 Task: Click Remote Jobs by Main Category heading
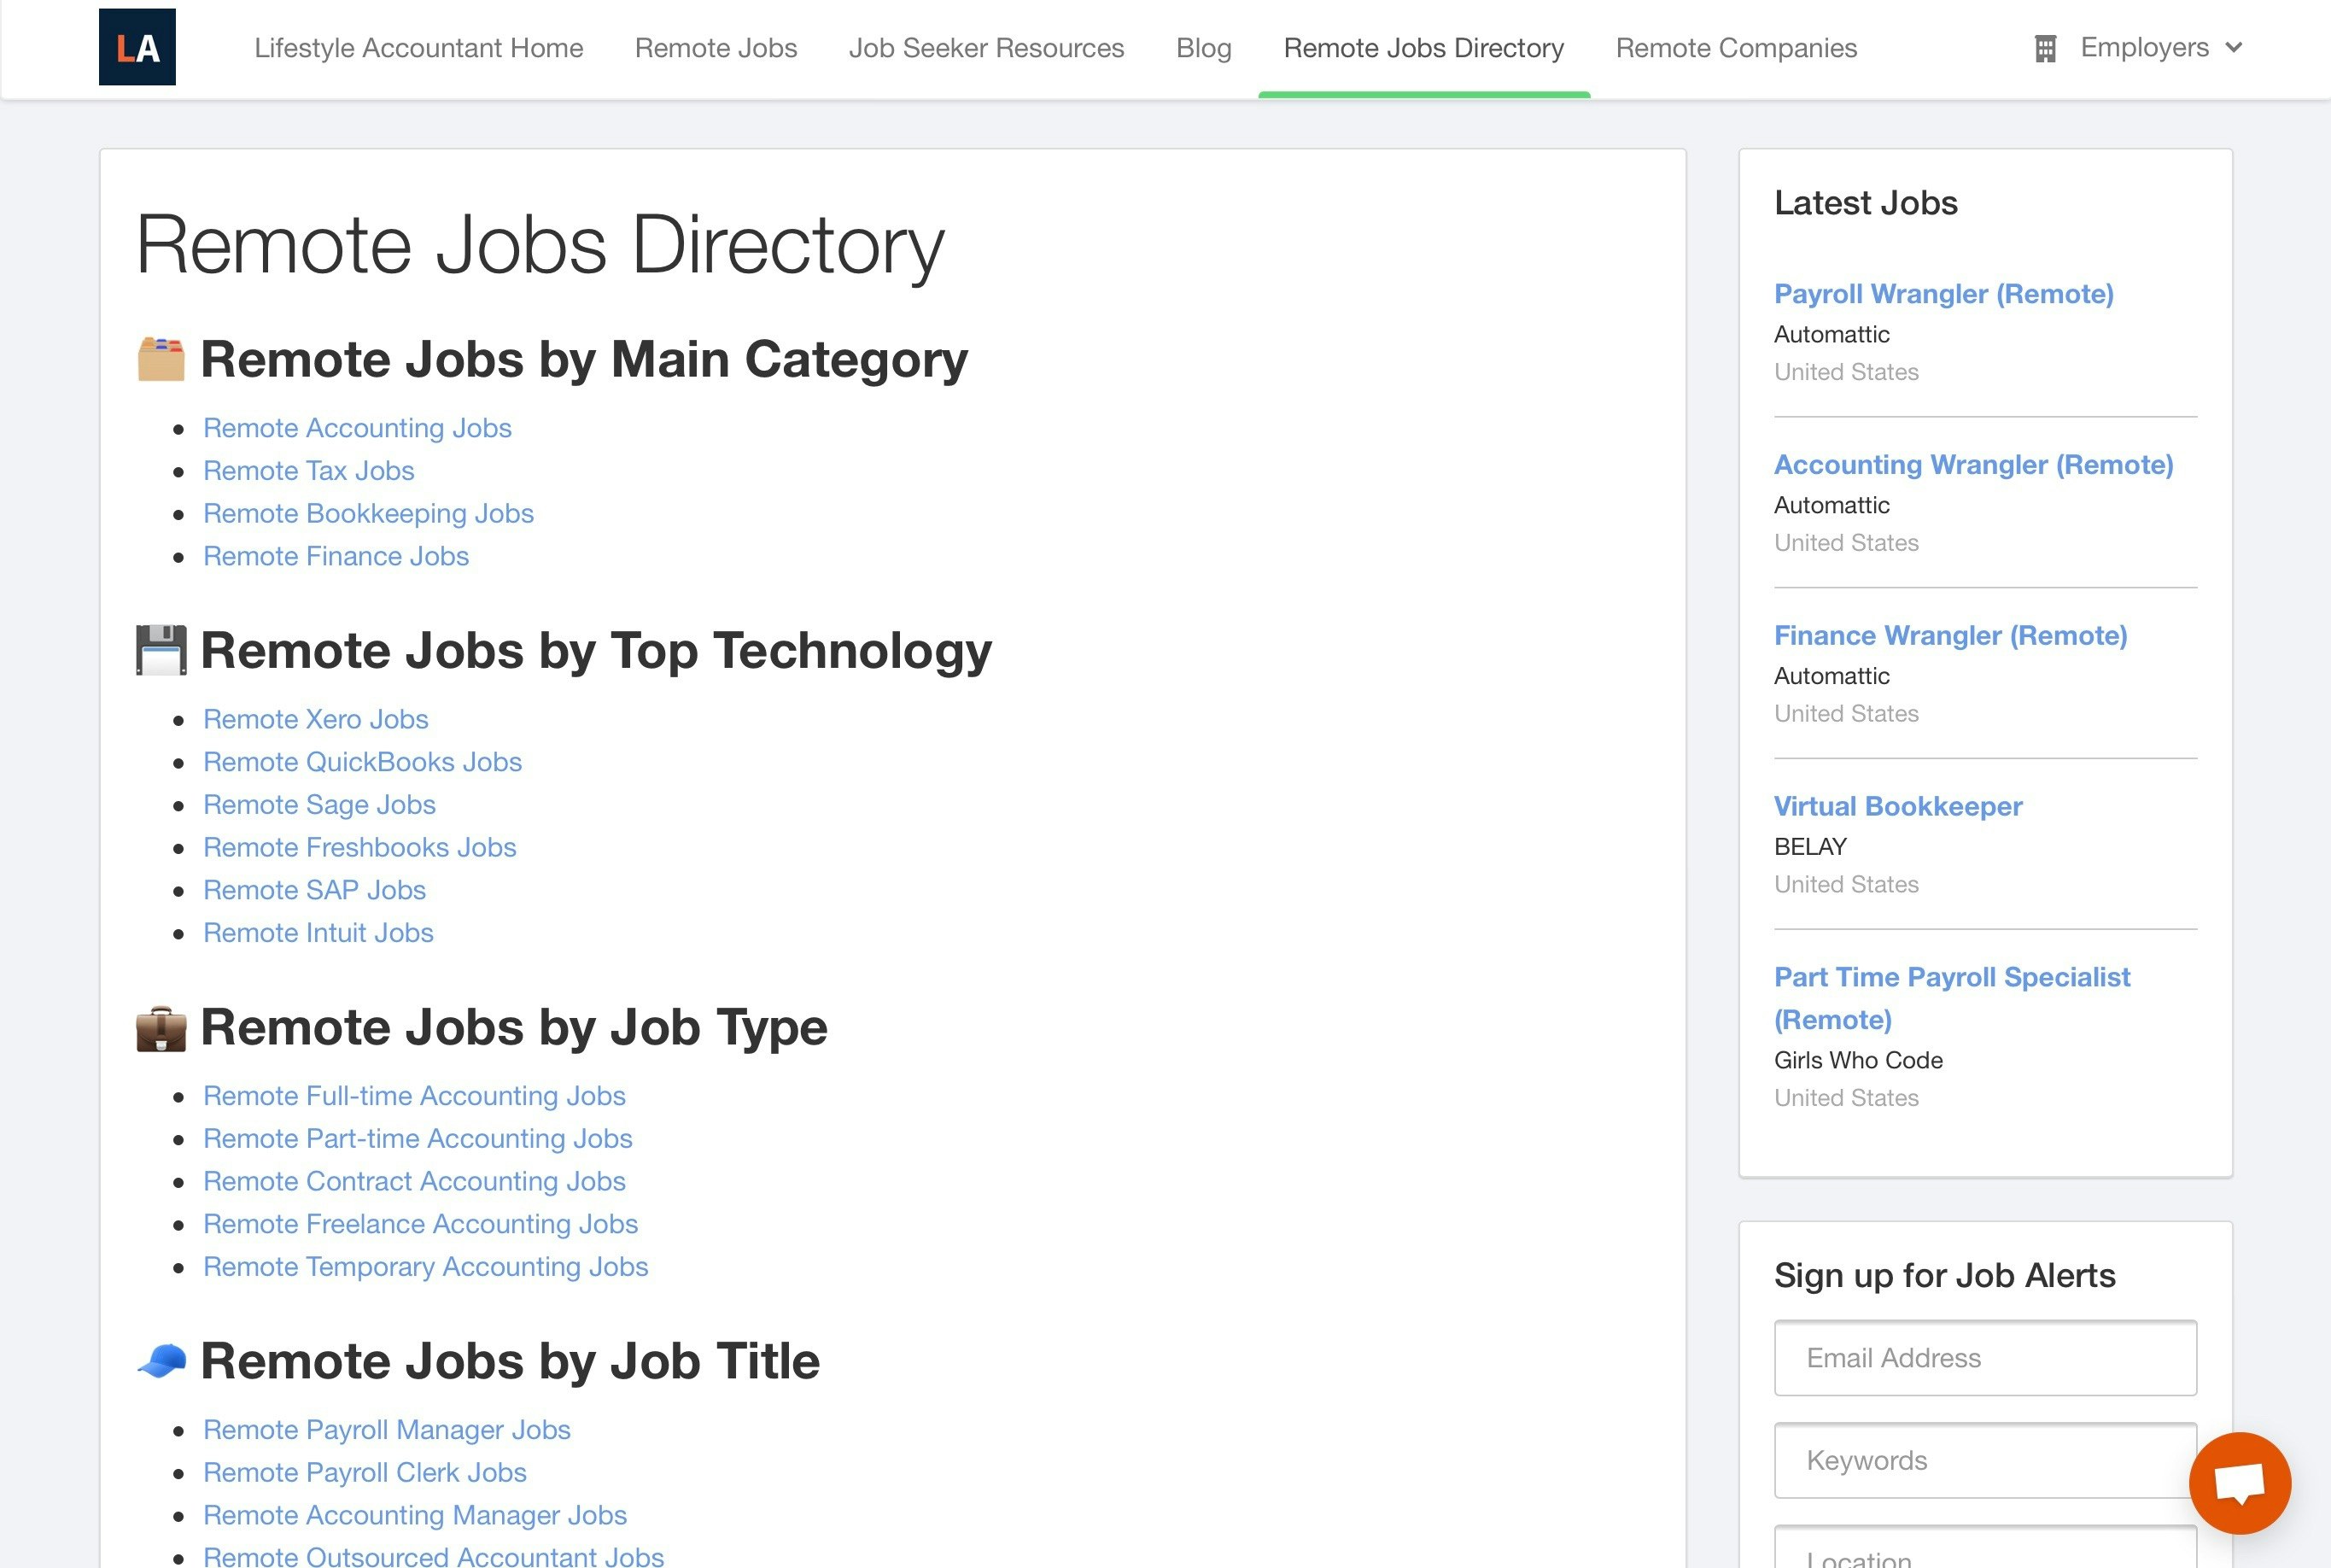[x=584, y=360]
